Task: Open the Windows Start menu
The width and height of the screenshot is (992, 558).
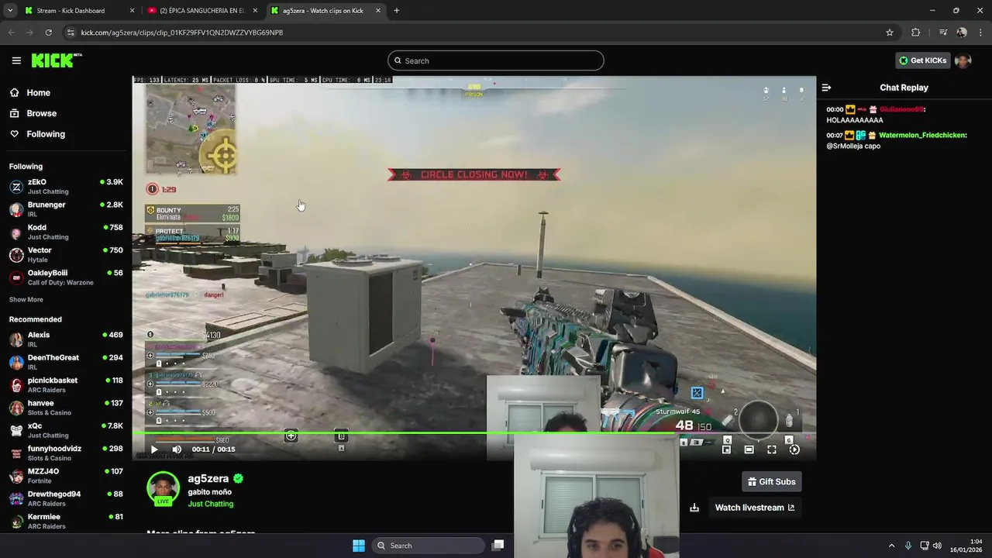Action: click(x=359, y=546)
